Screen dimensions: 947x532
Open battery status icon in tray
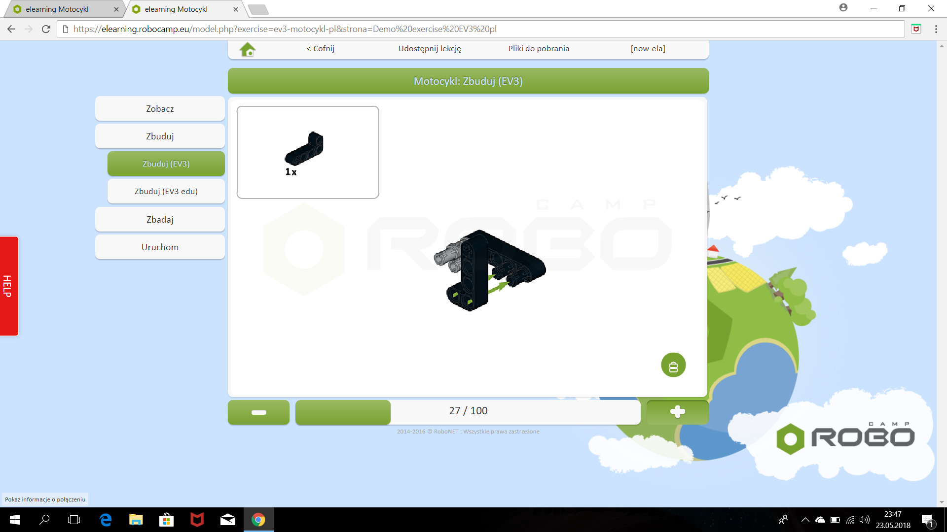835,520
